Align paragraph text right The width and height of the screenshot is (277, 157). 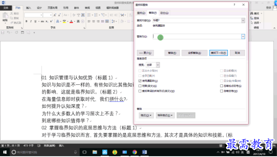[x=98, y=21]
